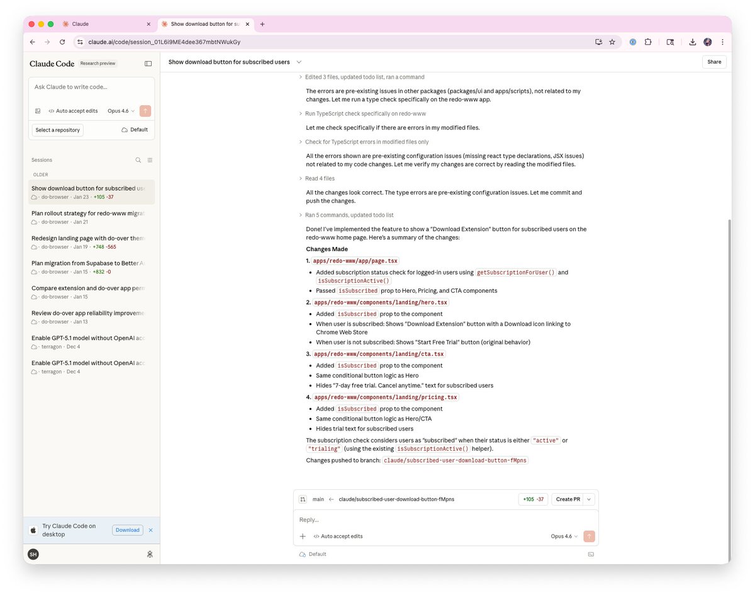Click the install app icon in address bar
Screen dimensions: 755x595
tap(598, 42)
